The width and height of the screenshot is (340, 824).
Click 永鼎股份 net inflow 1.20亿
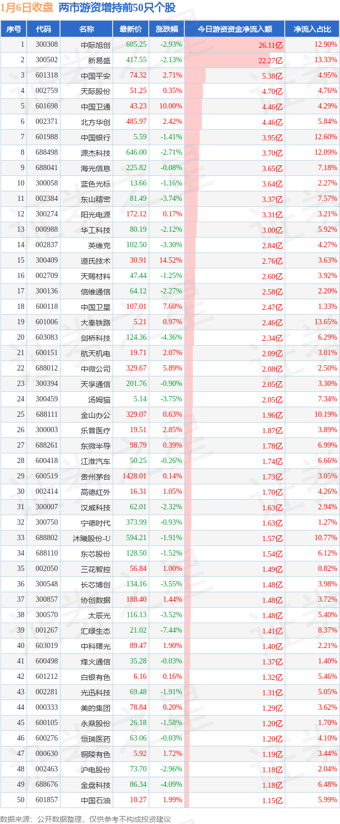coord(272,724)
